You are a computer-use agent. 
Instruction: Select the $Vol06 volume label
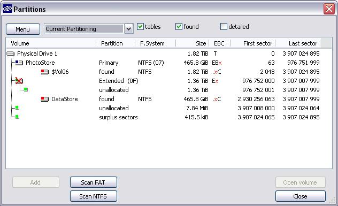[60, 72]
